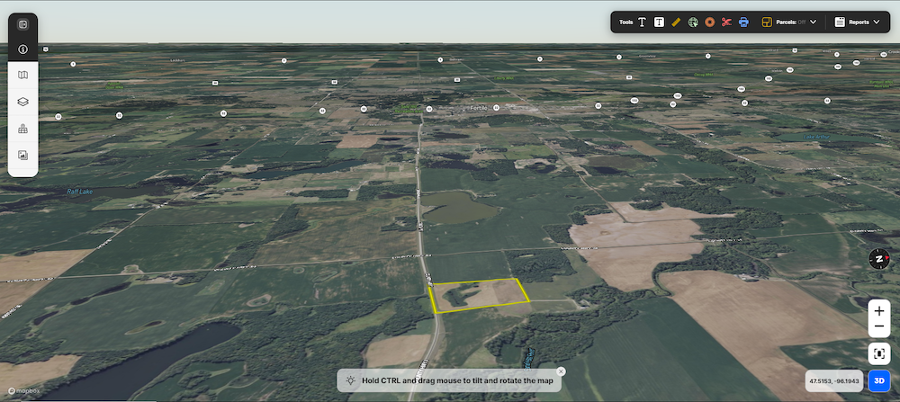This screenshot has height=402, width=900.
Task: Click the blue print icon
Action: (x=743, y=22)
